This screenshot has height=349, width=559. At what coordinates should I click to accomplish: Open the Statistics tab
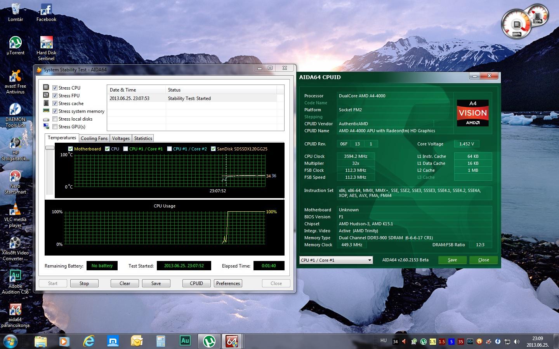[x=143, y=138]
